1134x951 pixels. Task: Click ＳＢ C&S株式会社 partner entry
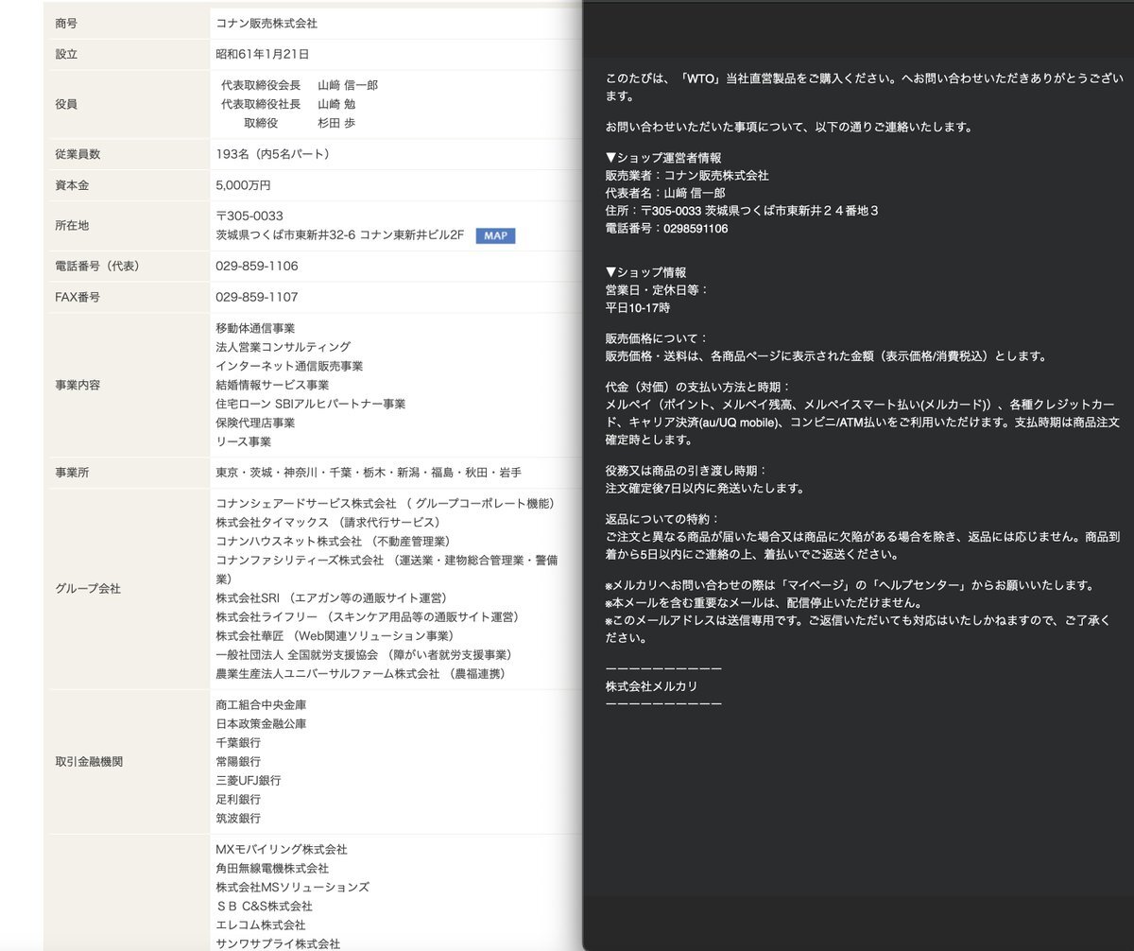264,907
